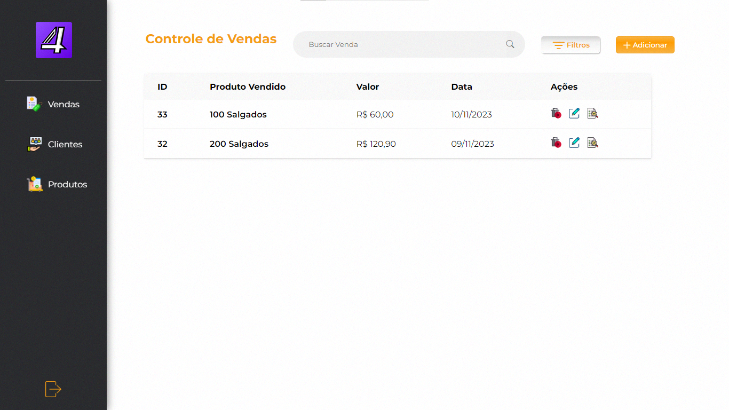This screenshot has height=410, width=729.
Task: Open the Vendas menu item
Action: pos(53,104)
